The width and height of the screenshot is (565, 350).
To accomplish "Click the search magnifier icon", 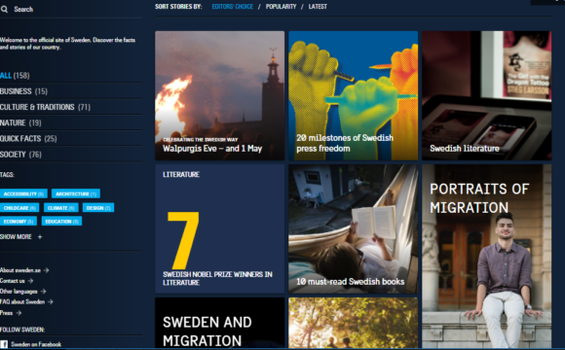I will point(4,9).
